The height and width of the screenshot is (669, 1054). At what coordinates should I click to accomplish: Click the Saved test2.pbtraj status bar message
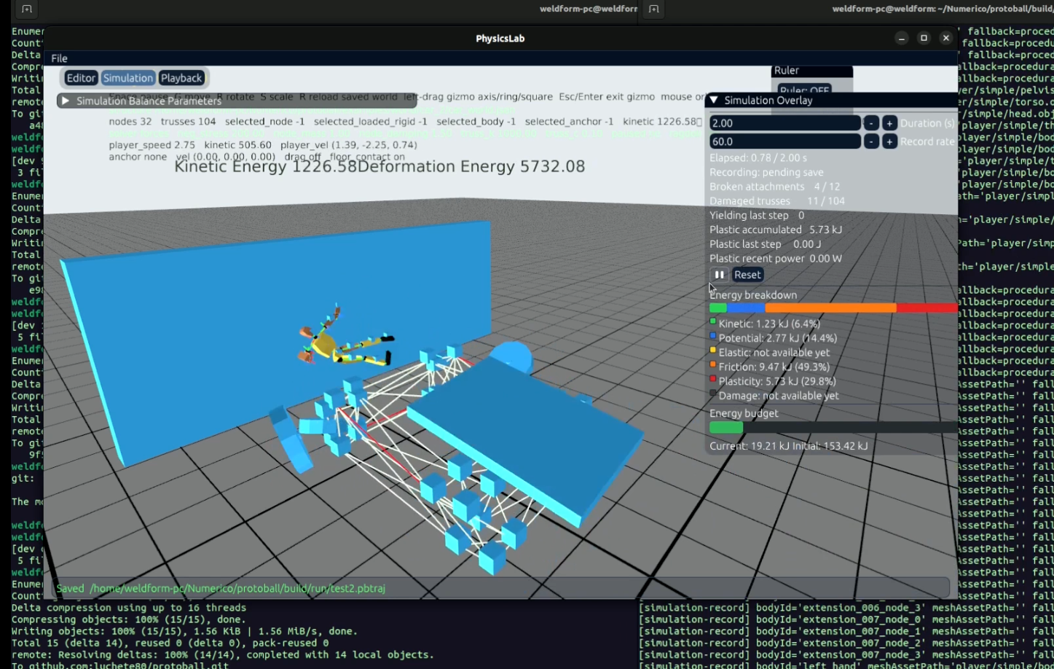(221, 588)
